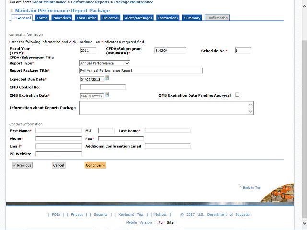Open the Privacy footer link

click(77, 214)
